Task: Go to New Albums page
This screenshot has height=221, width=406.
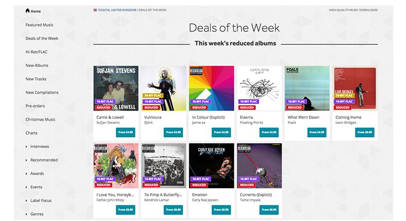Action: click(x=37, y=65)
